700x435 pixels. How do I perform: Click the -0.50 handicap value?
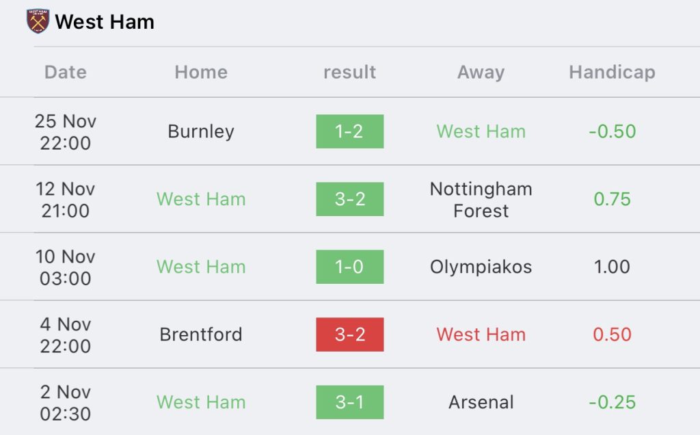612,131
